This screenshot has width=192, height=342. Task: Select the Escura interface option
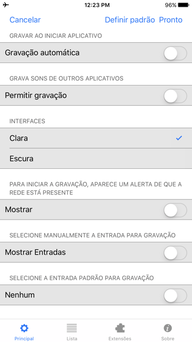[96, 159]
